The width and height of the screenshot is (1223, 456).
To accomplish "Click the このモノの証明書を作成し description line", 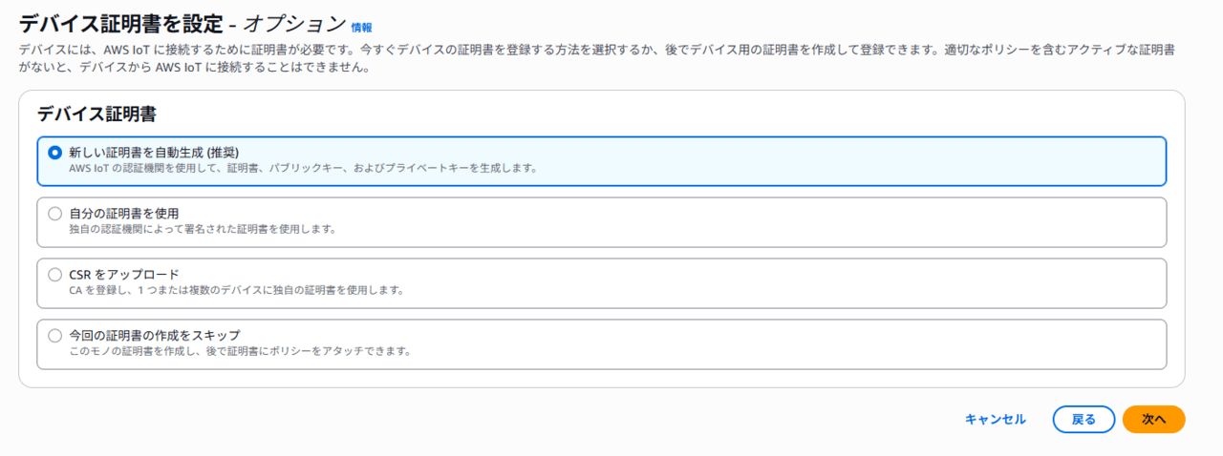I will pyautogui.click(x=240, y=352).
